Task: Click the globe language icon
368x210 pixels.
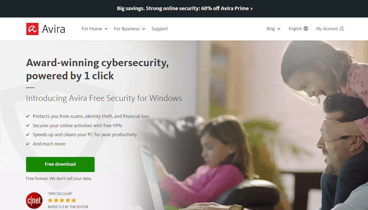Action: pos(306,28)
